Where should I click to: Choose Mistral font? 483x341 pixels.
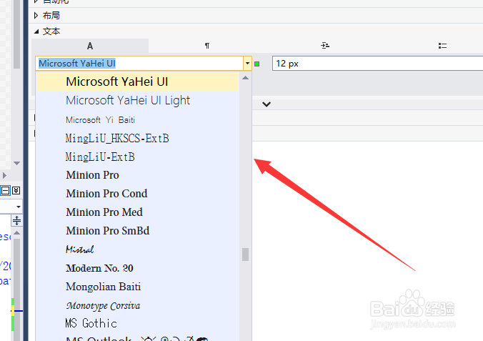coord(138,249)
